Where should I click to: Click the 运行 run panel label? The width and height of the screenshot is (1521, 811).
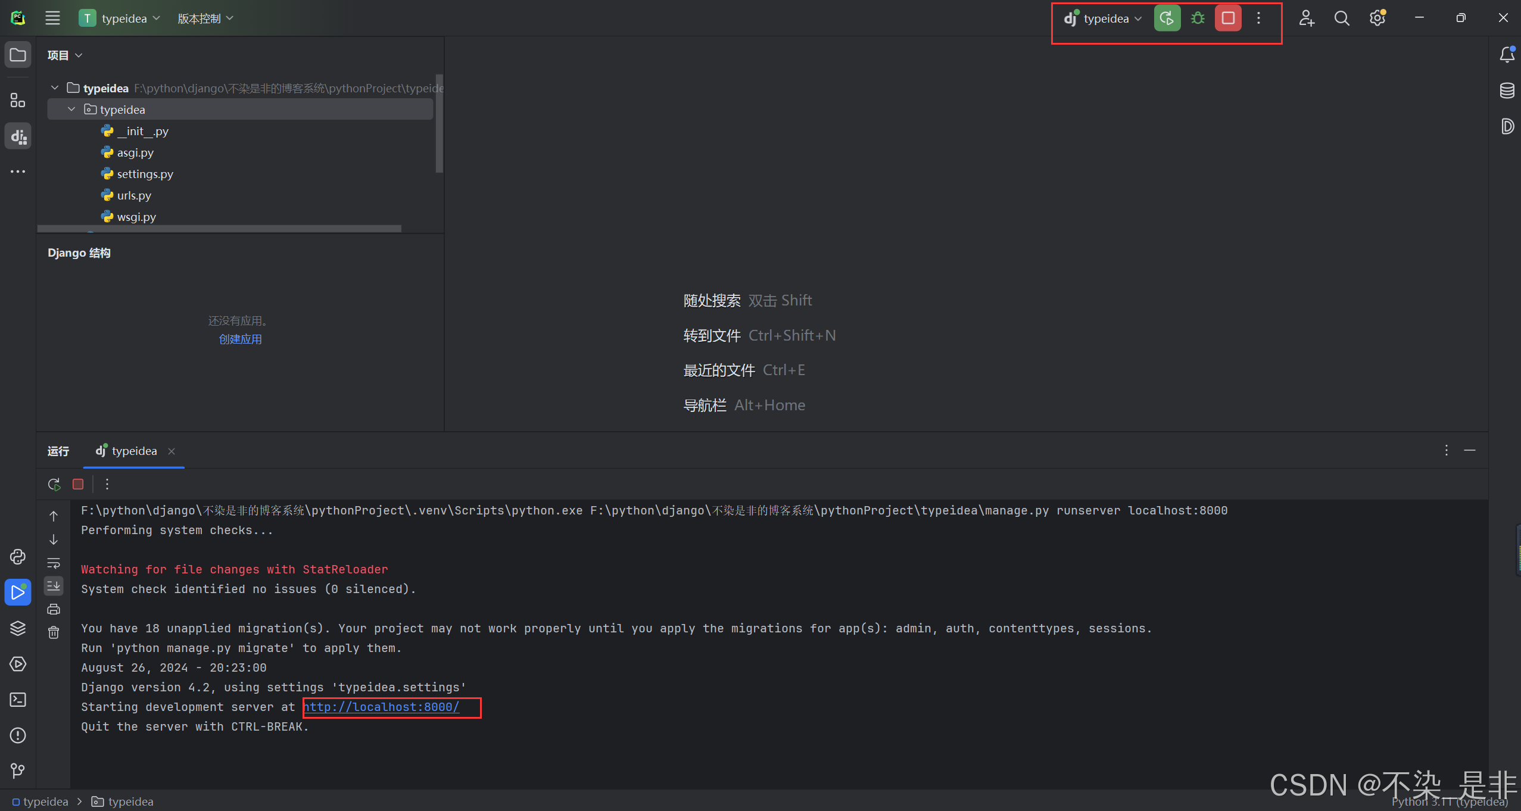pos(58,451)
